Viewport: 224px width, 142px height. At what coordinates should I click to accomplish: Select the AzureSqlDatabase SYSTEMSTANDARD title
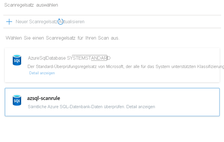[x=69, y=58]
